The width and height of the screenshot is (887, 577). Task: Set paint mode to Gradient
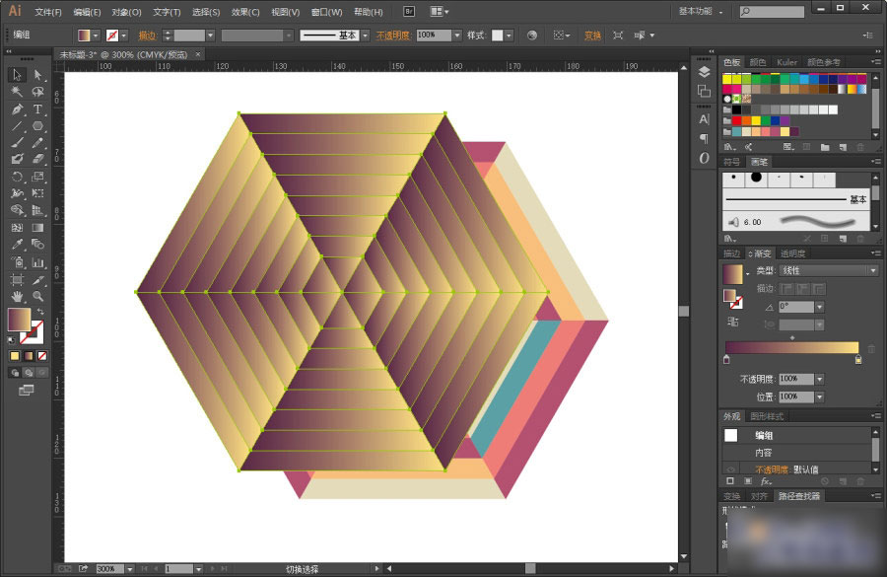(29, 356)
